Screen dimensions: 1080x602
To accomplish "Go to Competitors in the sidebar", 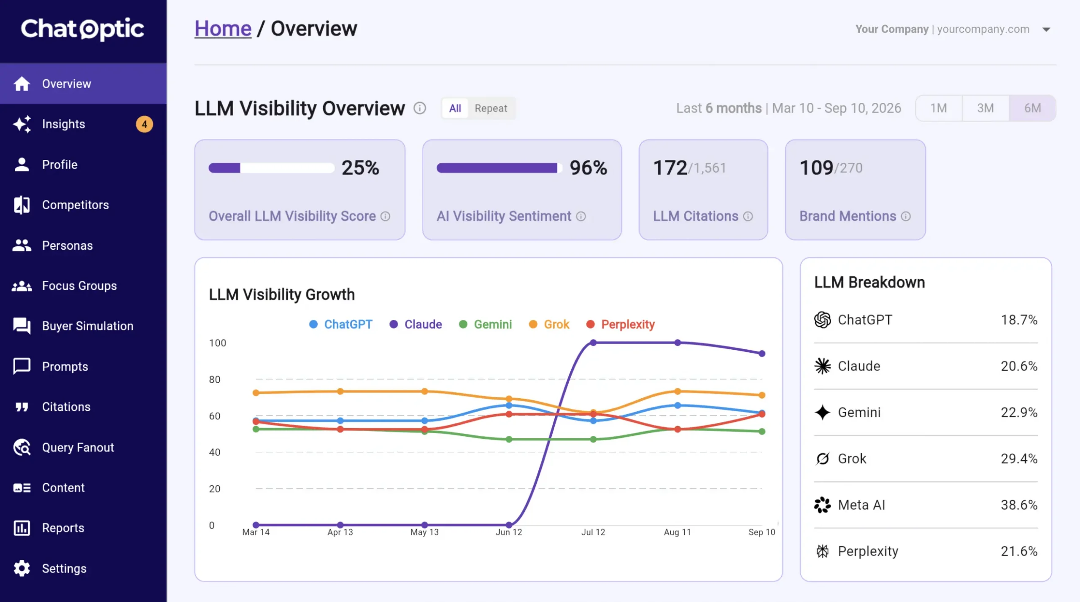I will pyautogui.click(x=83, y=205).
